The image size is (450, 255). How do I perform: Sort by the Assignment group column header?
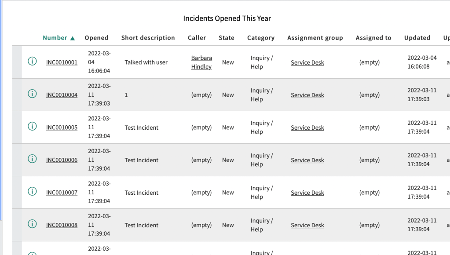pyautogui.click(x=315, y=38)
